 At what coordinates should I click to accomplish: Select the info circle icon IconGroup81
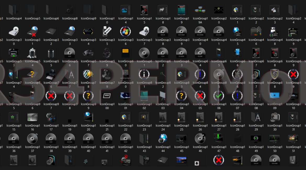point(144,75)
